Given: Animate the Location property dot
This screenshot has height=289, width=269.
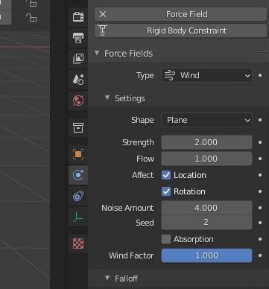Looking at the screenshot, I should pyautogui.click(x=260, y=175).
